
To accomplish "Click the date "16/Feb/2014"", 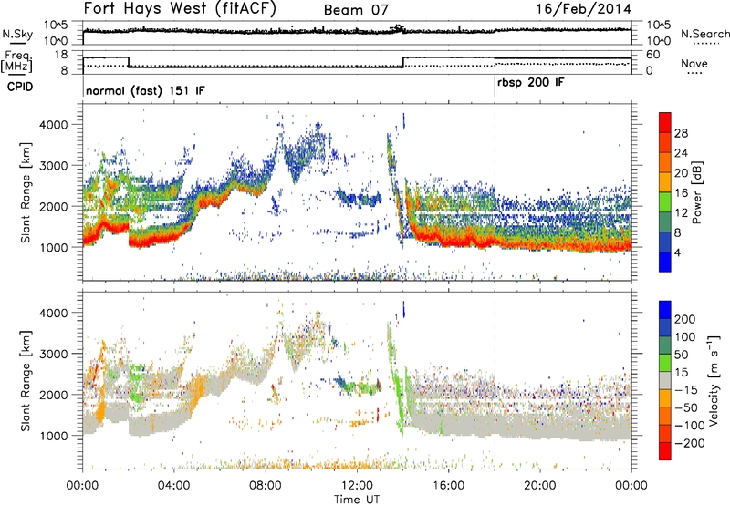I will 584,9.
